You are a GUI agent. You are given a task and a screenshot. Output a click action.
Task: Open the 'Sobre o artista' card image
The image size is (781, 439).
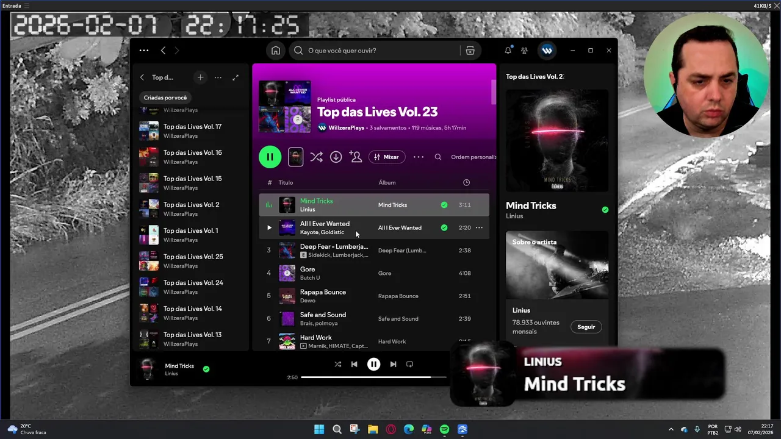557,264
